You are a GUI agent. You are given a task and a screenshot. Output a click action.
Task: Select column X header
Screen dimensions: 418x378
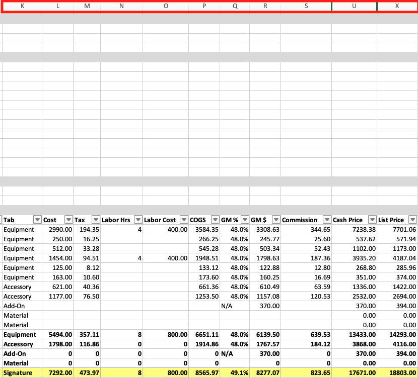397,6
